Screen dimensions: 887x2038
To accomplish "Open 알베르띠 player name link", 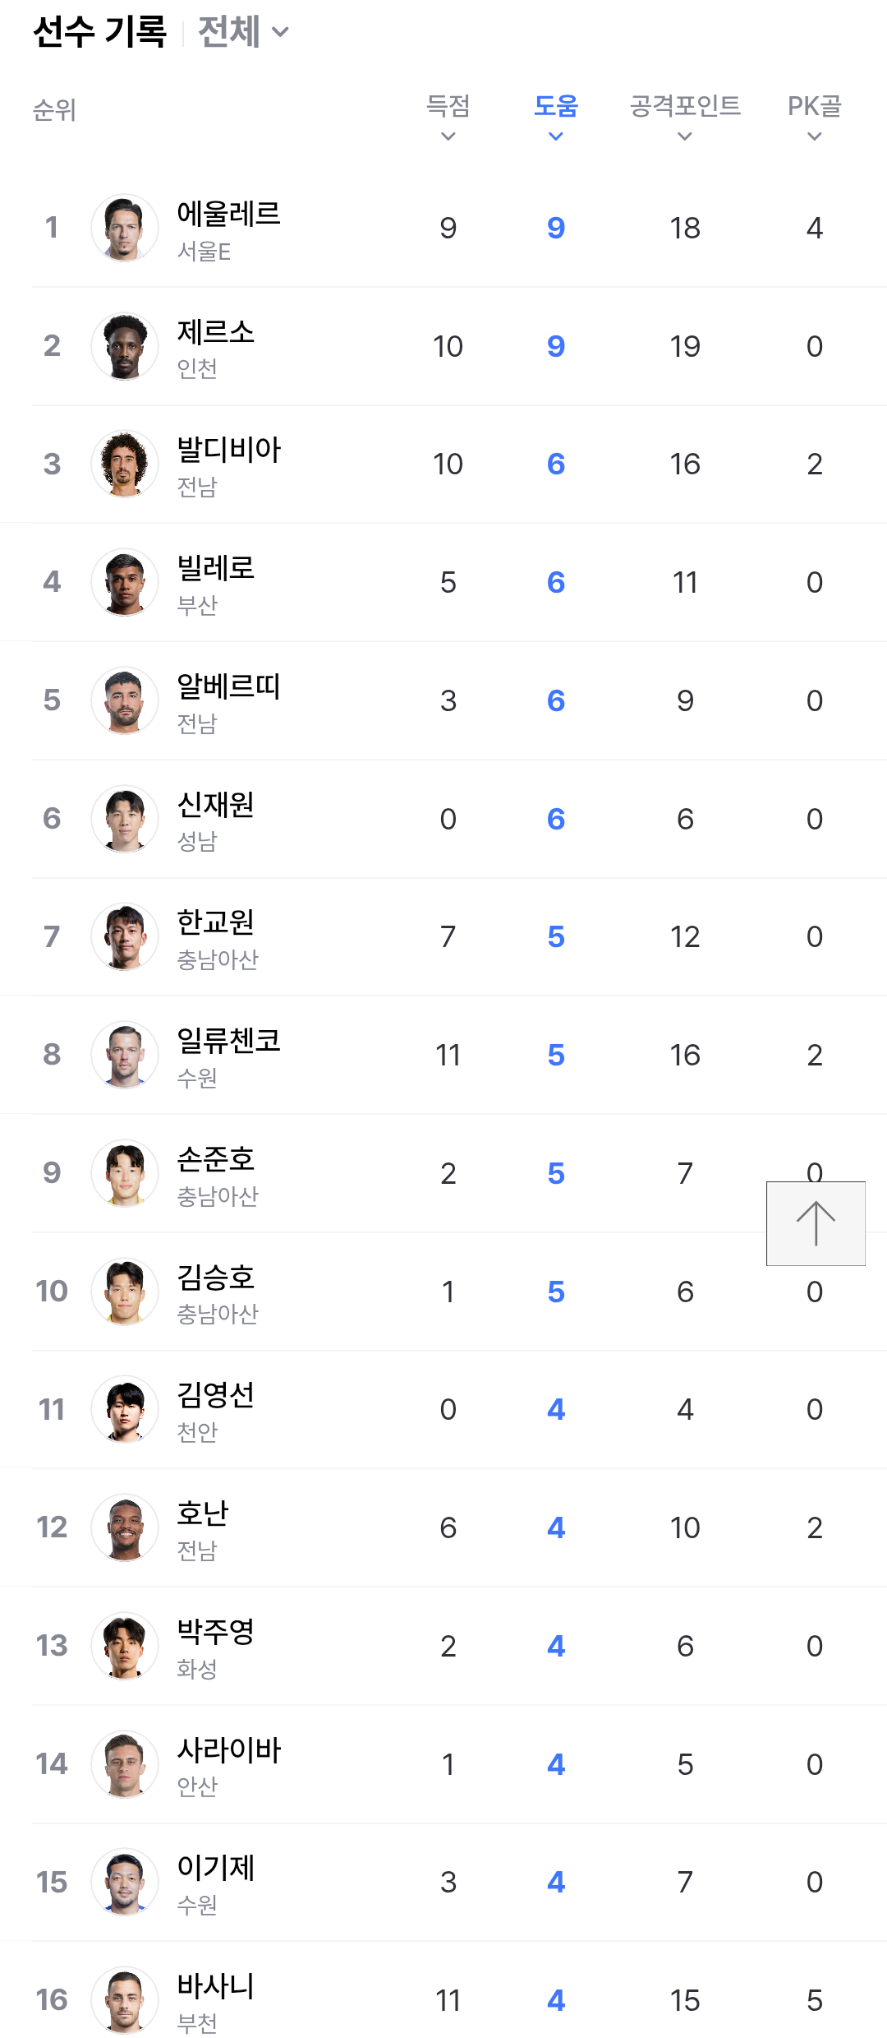I will coord(228,686).
